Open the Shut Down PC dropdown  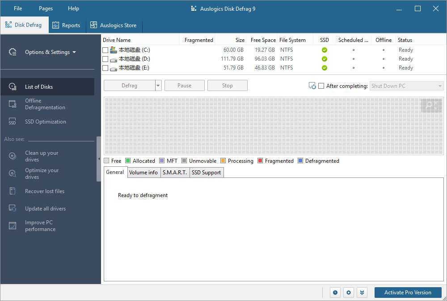[406, 86]
